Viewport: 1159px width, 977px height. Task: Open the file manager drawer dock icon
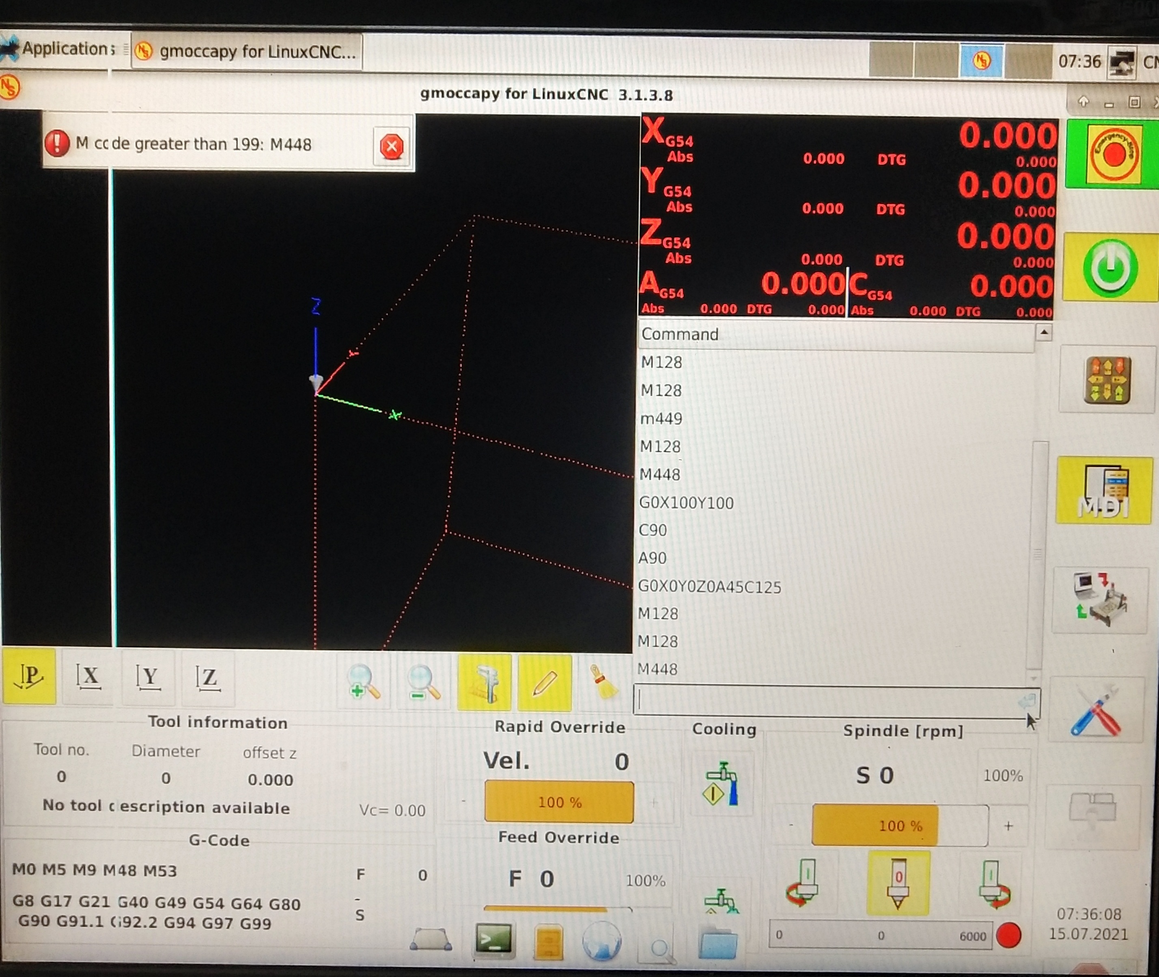click(x=548, y=942)
